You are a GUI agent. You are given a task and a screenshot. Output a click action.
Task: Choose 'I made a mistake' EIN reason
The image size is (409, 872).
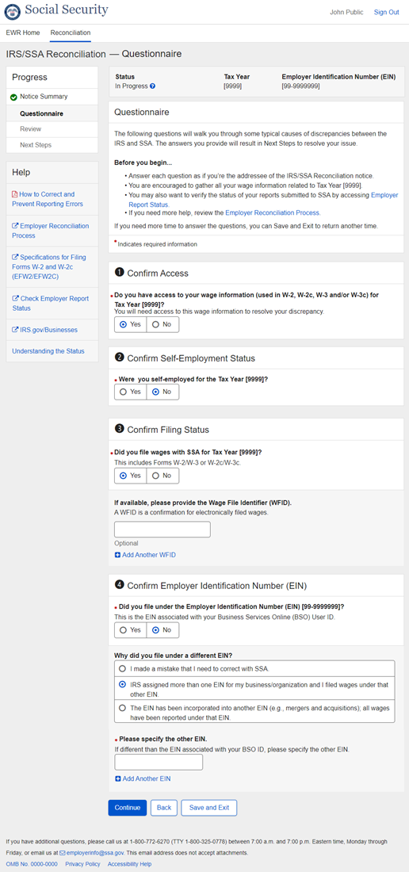point(254,668)
